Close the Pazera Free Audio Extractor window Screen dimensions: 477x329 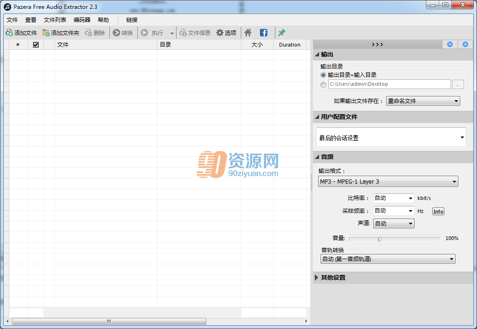click(463, 5)
